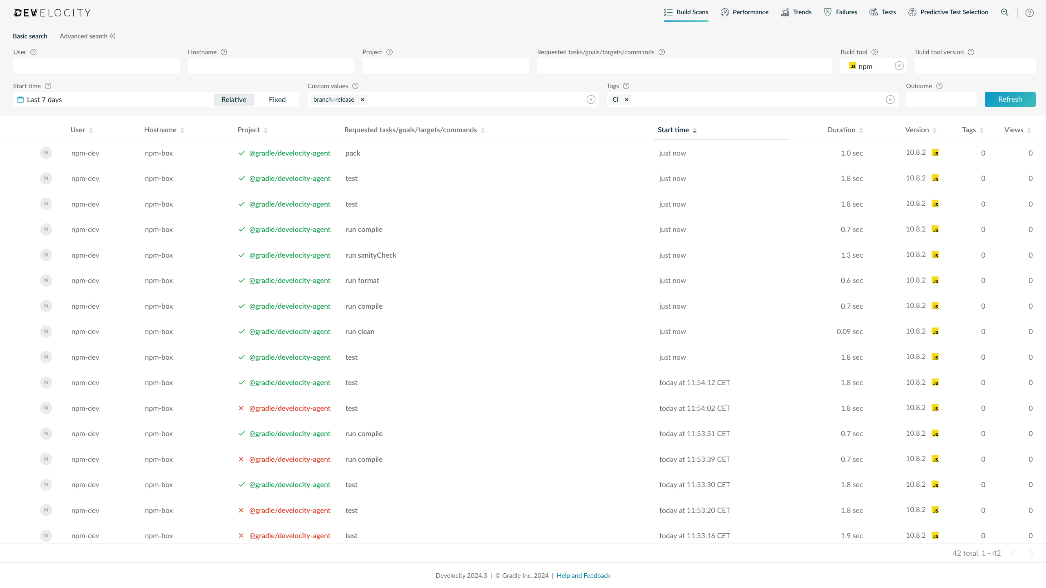The width and height of the screenshot is (1046, 588).
Task: Open the Outcome dropdown field
Action: [x=941, y=100]
